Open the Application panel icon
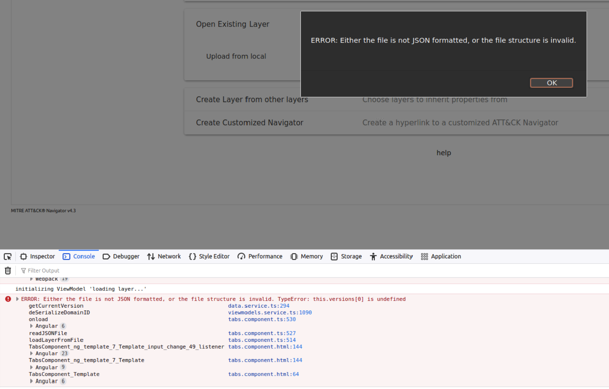Viewport: 609px width, 389px height. pyautogui.click(x=425, y=256)
